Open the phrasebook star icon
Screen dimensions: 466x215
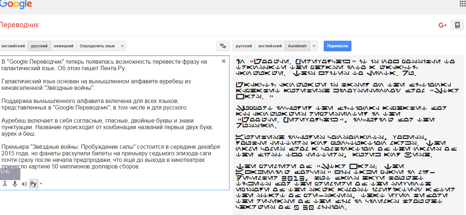pyautogui.click(x=457, y=25)
